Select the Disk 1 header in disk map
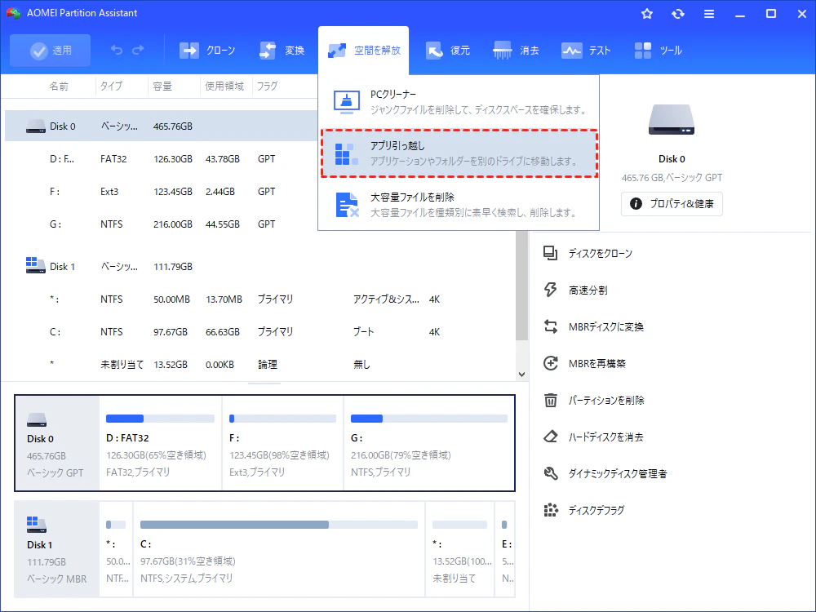Screen dimensions: 816x612 tap(57, 549)
